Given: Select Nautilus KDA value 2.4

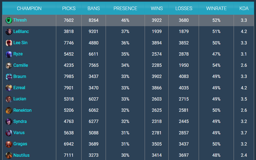Looking at the screenshot, I should [244, 155].
